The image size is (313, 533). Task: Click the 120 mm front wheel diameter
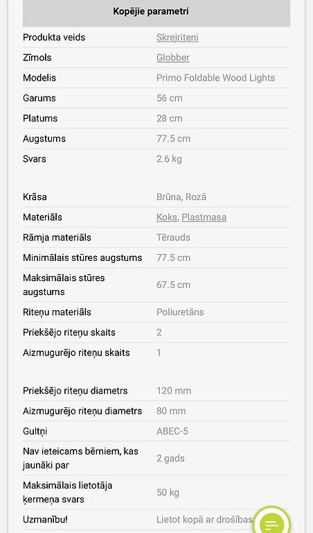[174, 391]
